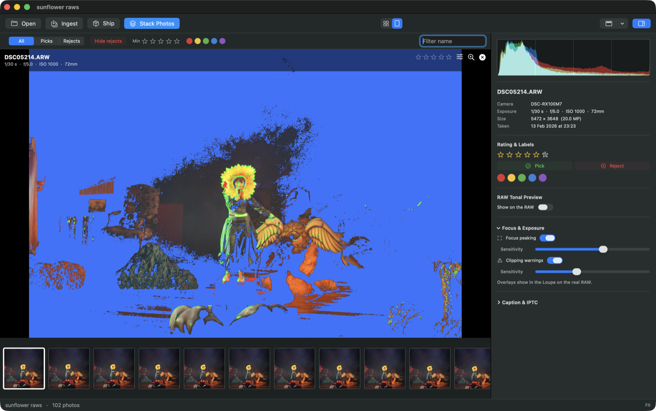
Task: Filter by blue color label in filter bar
Action: point(214,41)
